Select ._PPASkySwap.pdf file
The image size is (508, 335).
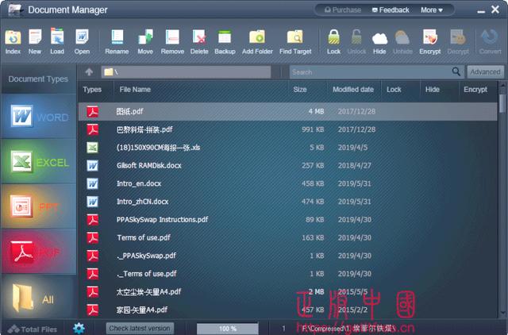[x=287, y=256]
